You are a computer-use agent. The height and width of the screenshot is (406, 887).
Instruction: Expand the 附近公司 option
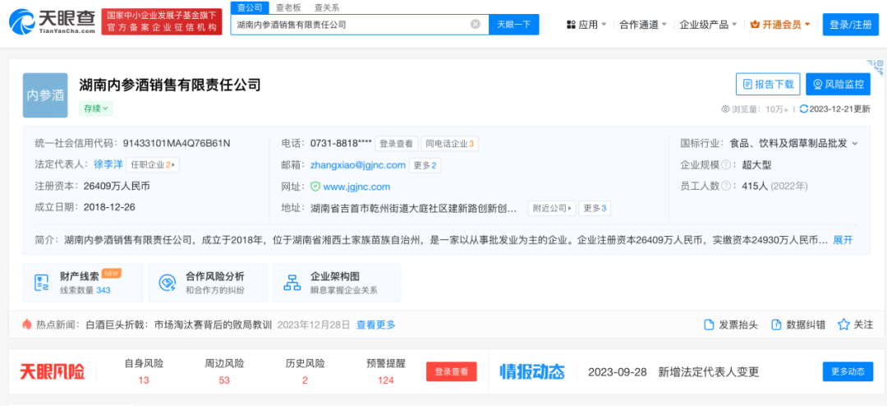(552, 208)
